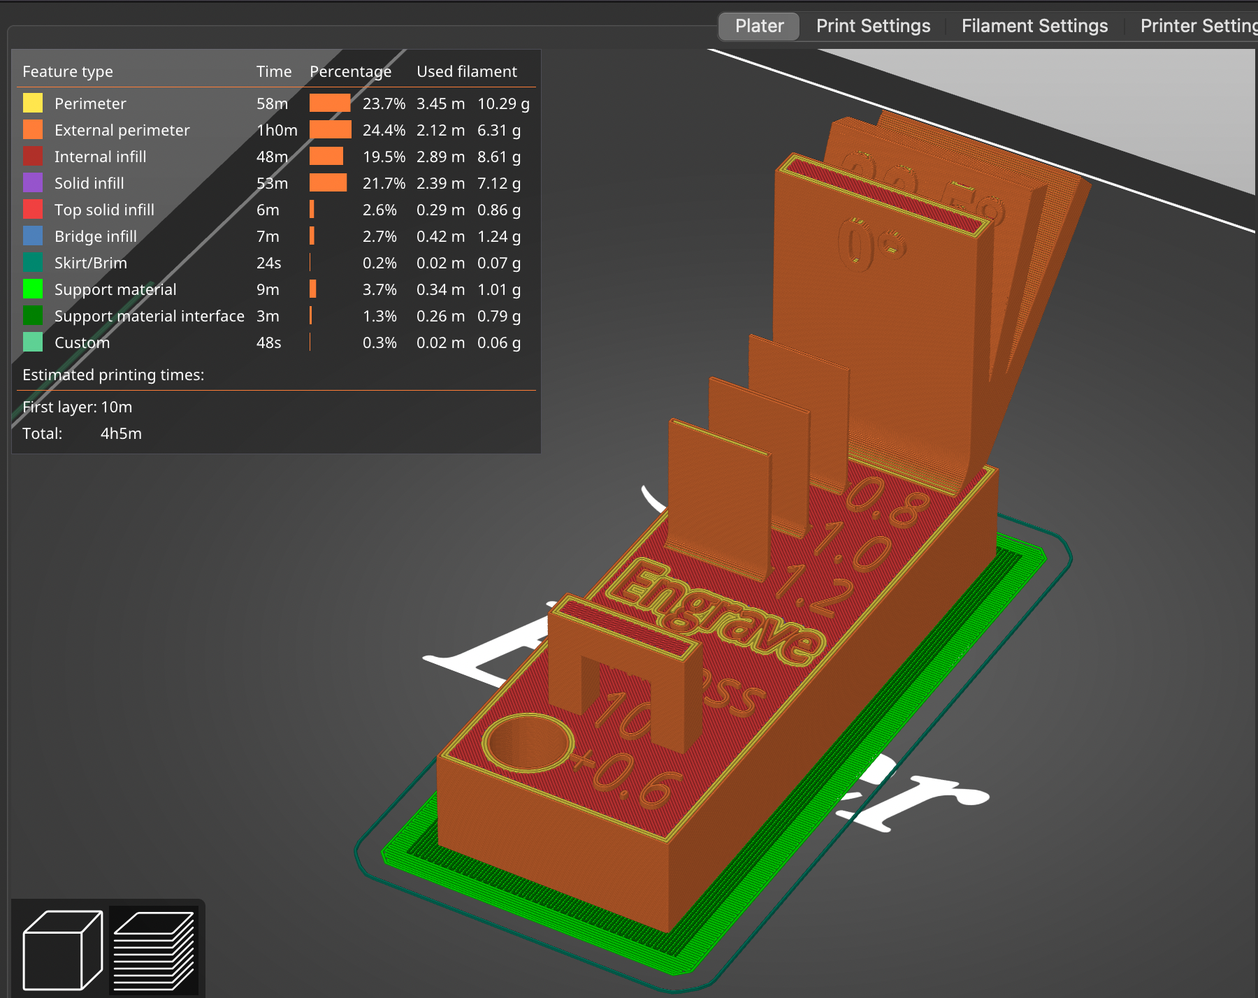This screenshot has height=998, width=1258.
Task: Toggle the Internal infill dark red swatch
Action: (33, 157)
